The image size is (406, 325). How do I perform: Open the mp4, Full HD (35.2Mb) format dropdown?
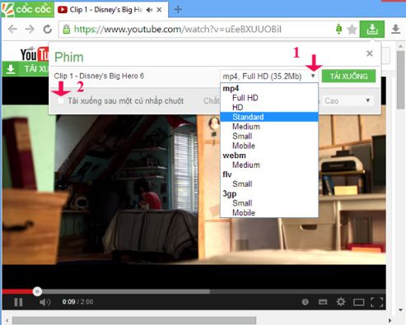click(x=269, y=76)
